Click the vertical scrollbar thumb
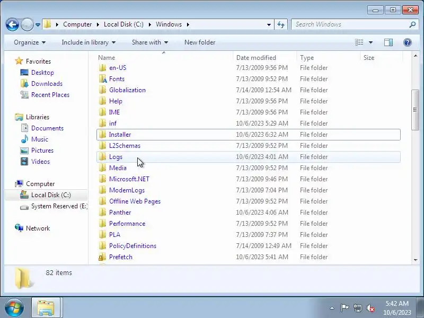This screenshot has width=424, height=318. [415, 110]
